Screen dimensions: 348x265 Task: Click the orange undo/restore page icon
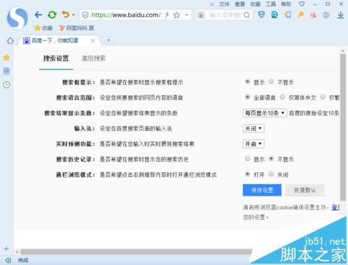65,15
